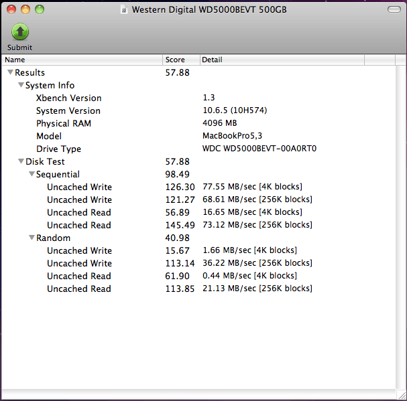The width and height of the screenshot is (407, 401).
Task: Select the Xbench Version row
Action: point(198,98)
